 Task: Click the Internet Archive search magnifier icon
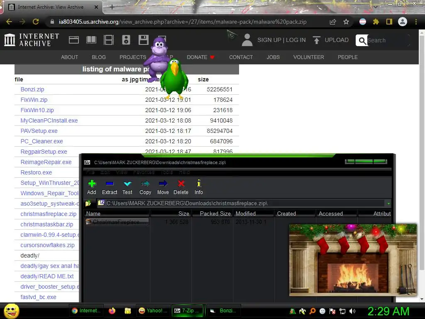tap(362, 40)
